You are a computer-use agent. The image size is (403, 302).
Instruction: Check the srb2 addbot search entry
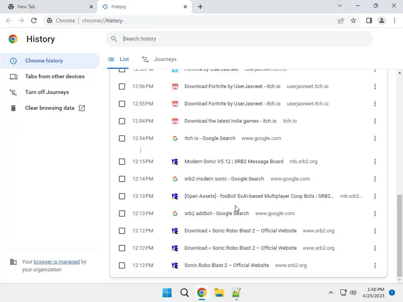point(122,214)
